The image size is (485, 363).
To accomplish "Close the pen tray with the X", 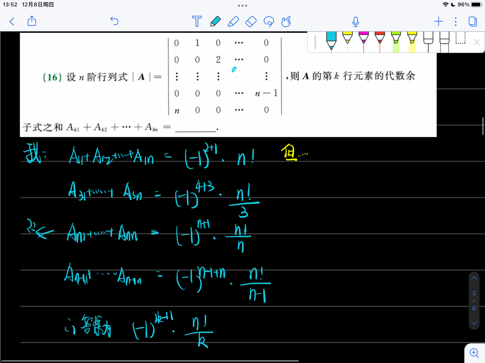I will 476,42.
